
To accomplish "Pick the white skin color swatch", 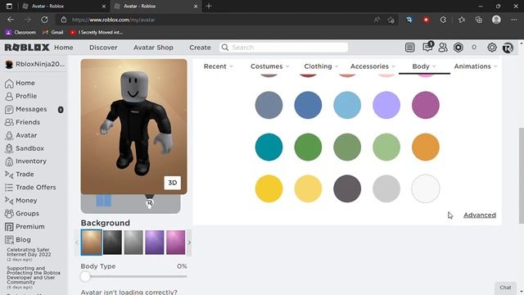I will tap(426, 188).
